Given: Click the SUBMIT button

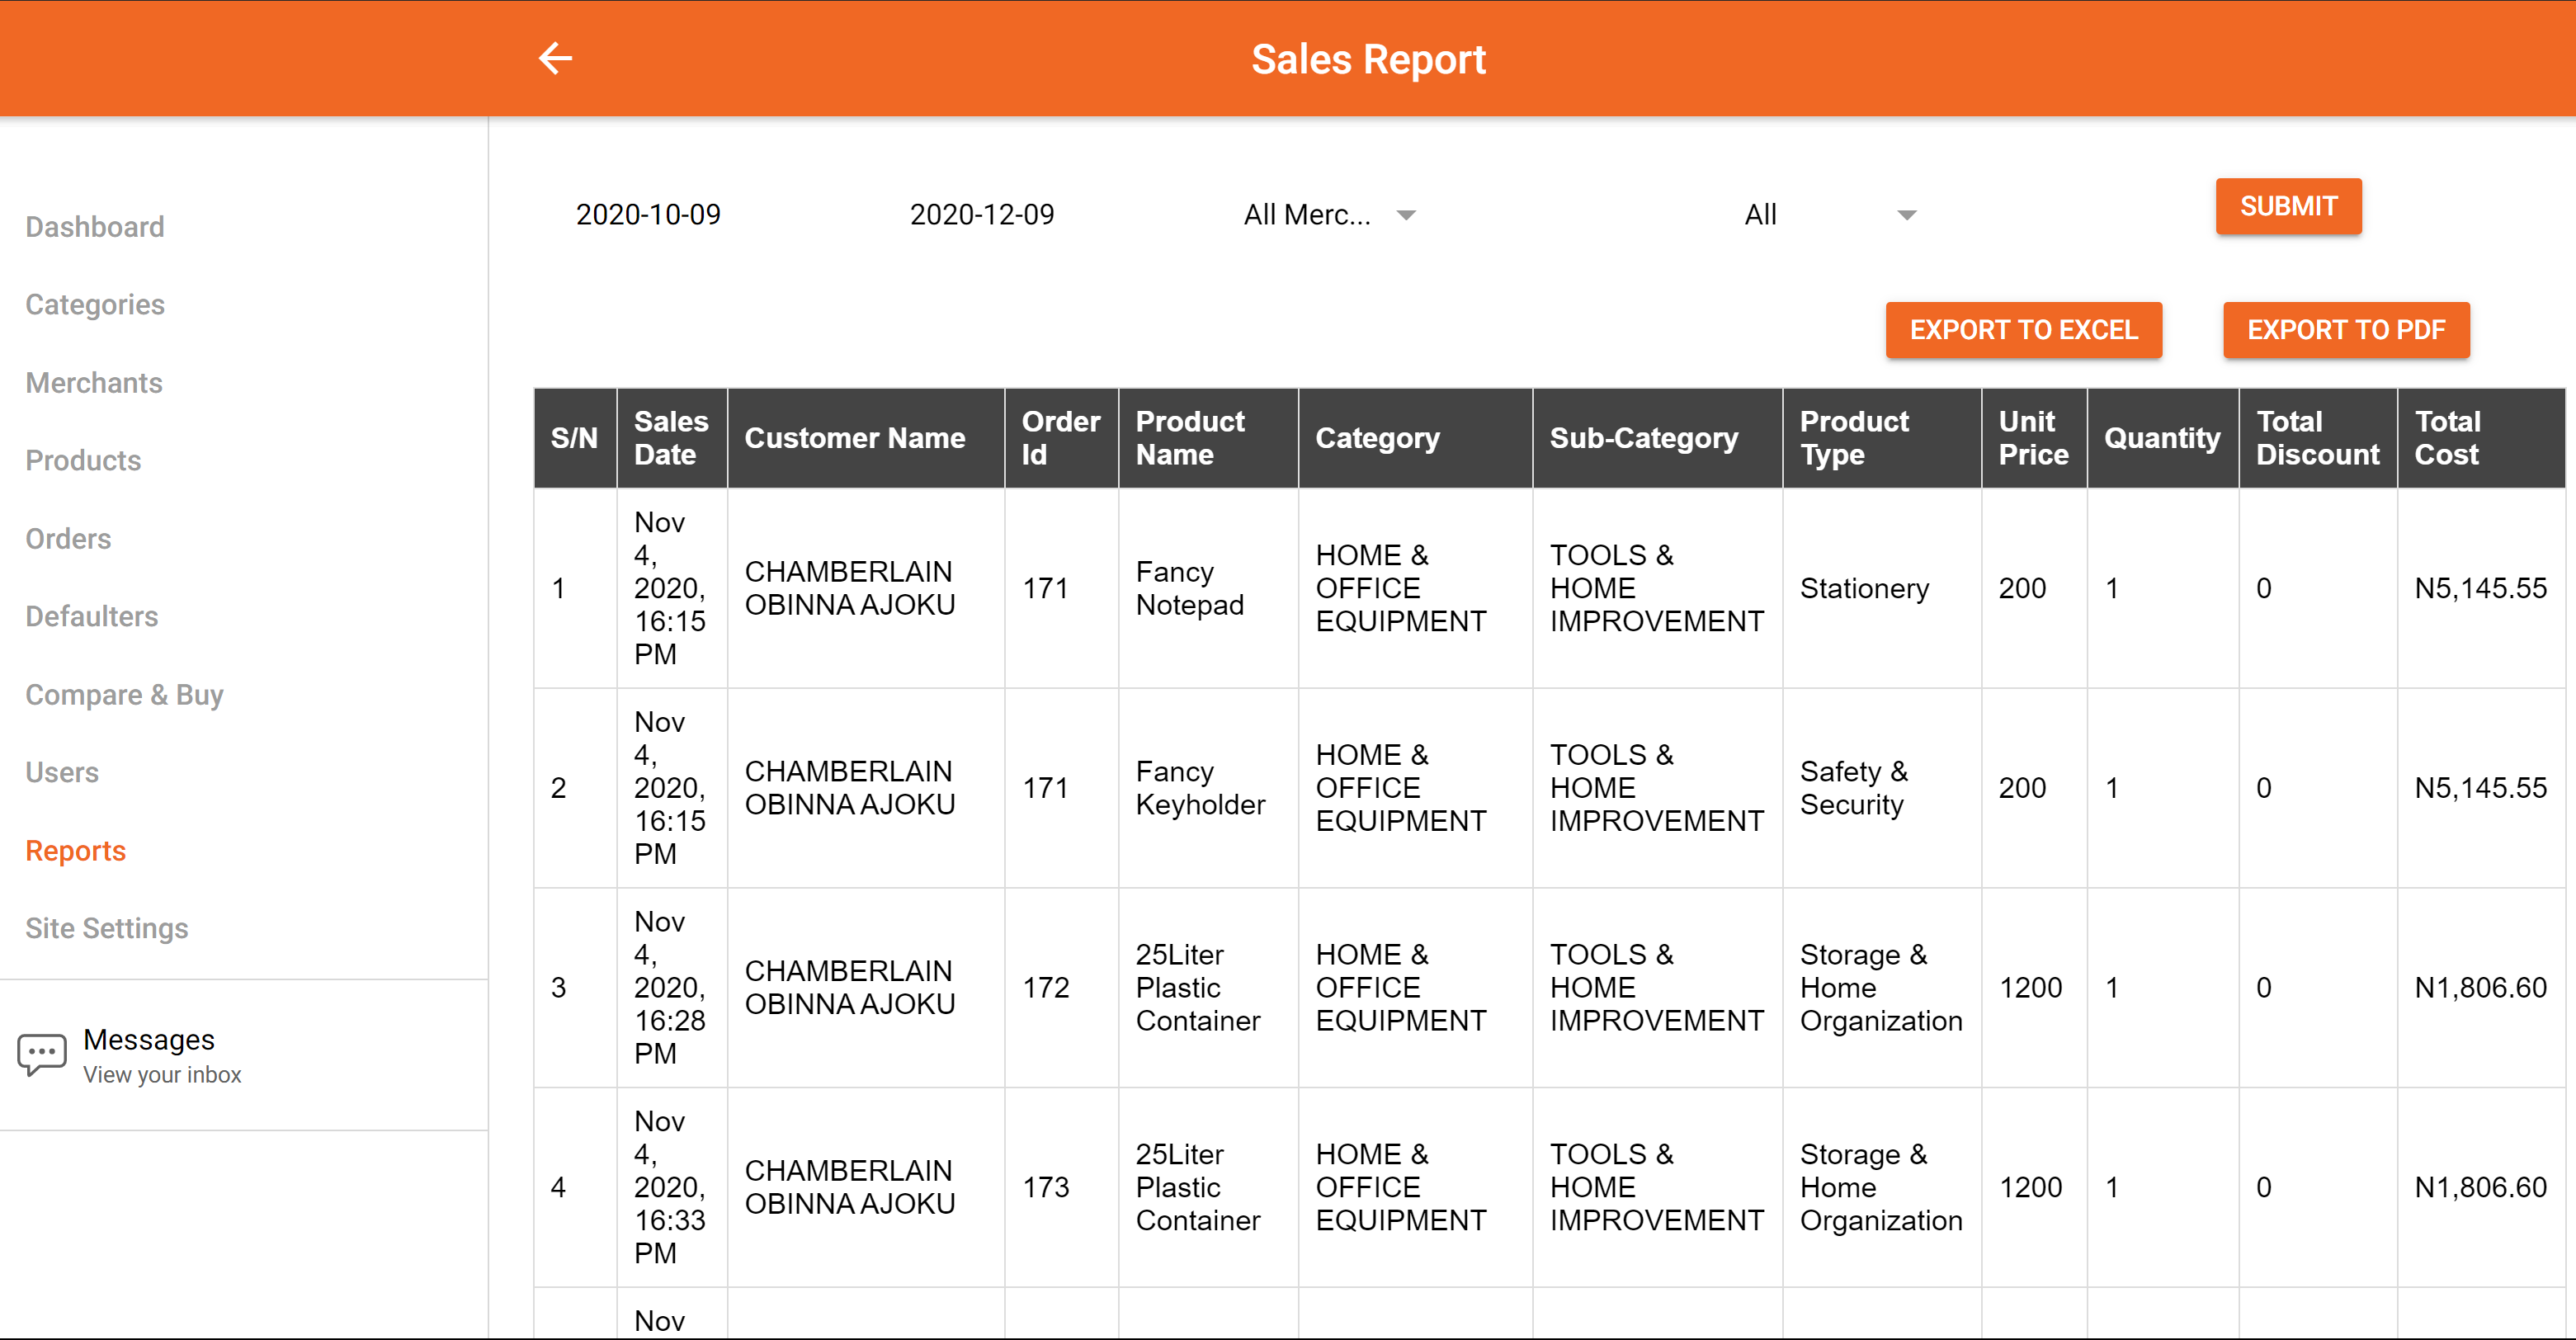Looking at the screenshot, I should (2288, 206).
